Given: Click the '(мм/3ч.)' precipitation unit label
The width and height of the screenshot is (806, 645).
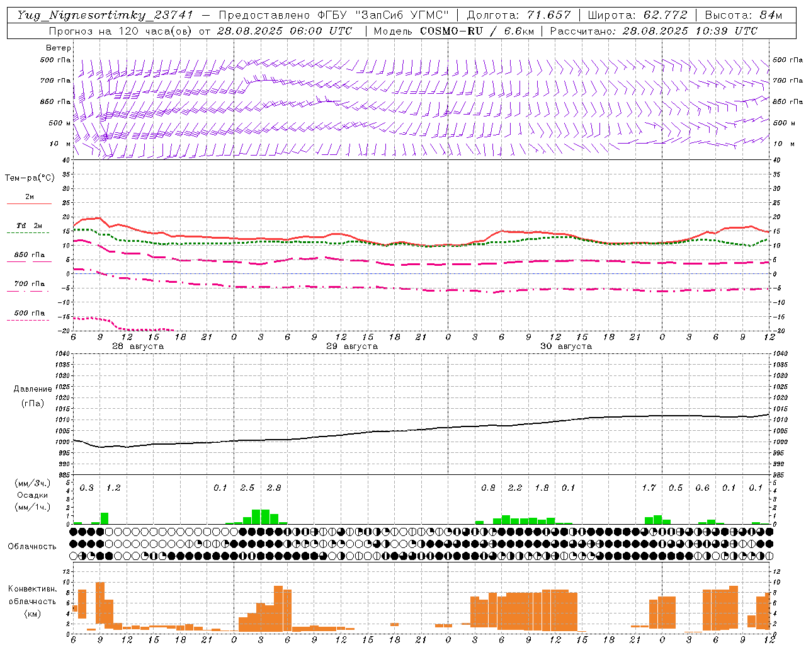Looking at the screenshot, I should click(33, 483).
